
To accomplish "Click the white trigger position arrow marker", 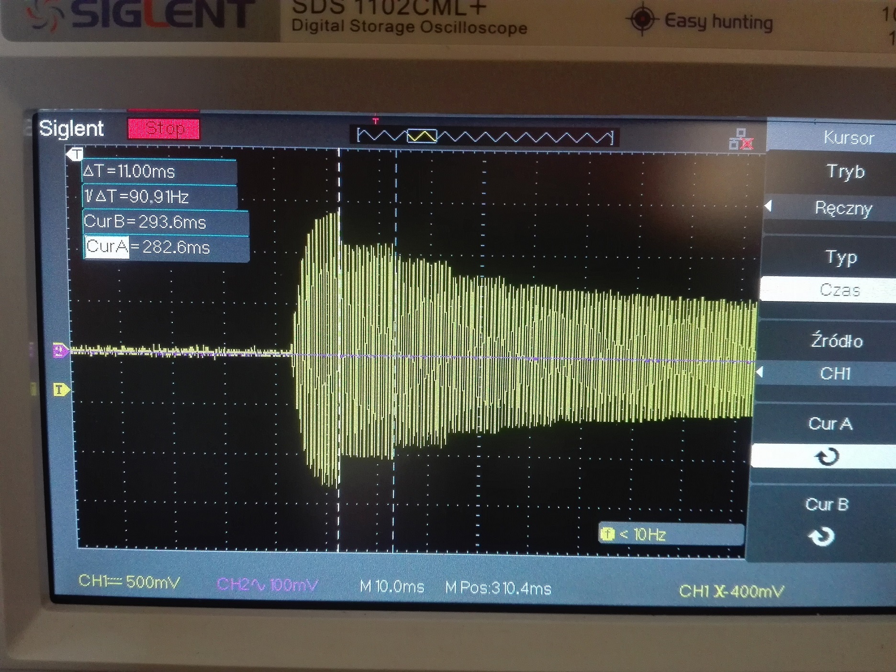I will 75,154.
